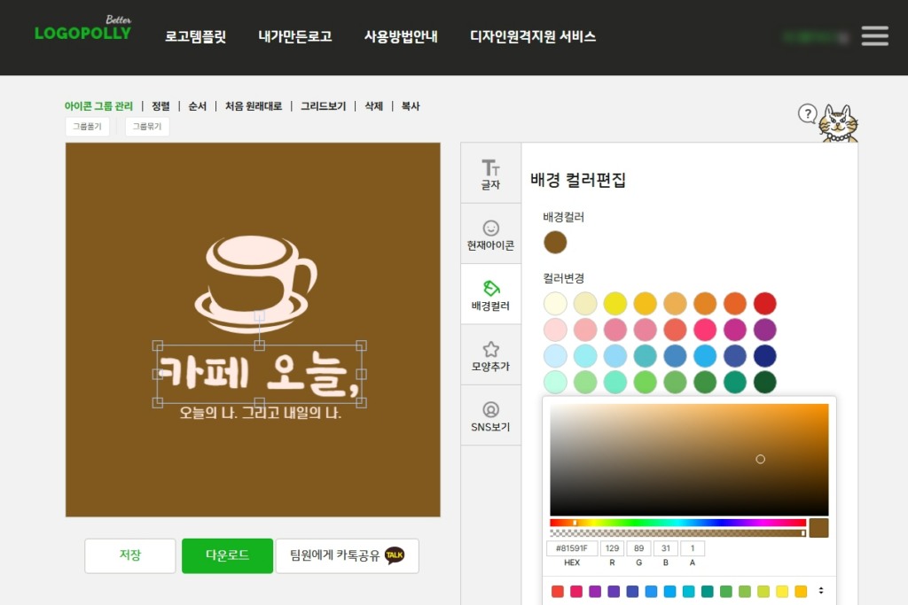Image resolution: width=908 pixels, height=605 pixels.
Task: Pick the red swatch in top row
Action: (x=765, y=303)
